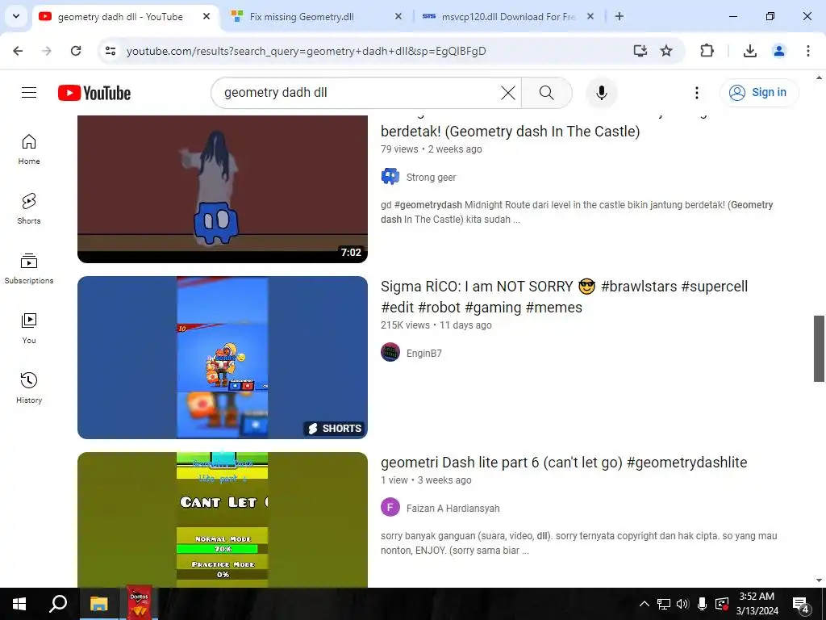
Task: Open Subscriptions in sidebar
Action: pos(29,268)
